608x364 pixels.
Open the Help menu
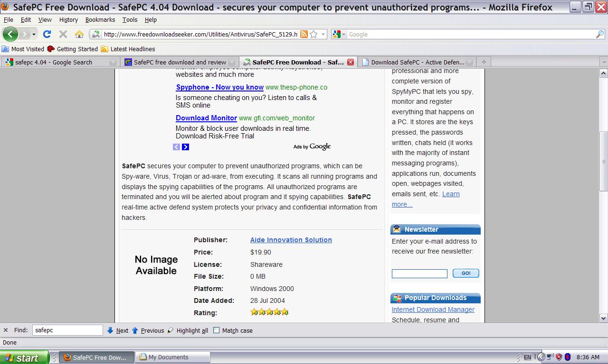click(151, 20)
